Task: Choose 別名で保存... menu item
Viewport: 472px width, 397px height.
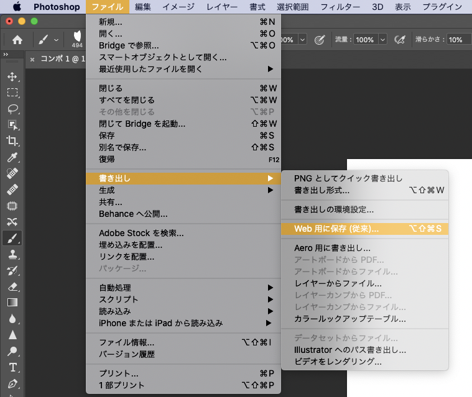Action: pyautogui.click(x=183, y=147)
